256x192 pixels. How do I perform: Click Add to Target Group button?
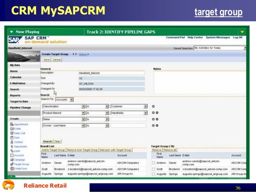(x=53, y=150)
